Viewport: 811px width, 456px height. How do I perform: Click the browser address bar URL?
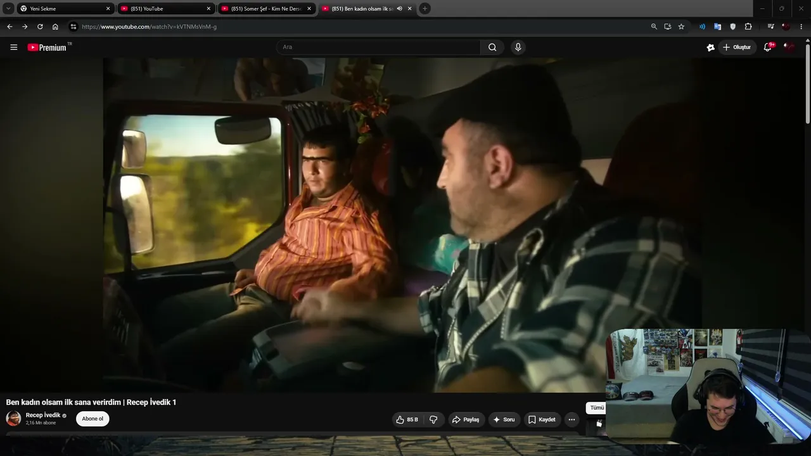click(x=150, y=27)
